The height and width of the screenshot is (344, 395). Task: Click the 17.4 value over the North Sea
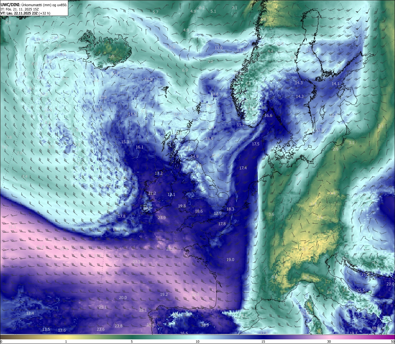pyautogui.click(x=243, y=168)
